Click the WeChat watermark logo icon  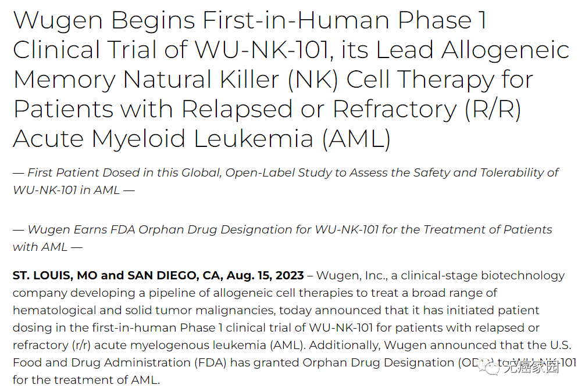(489, 366)
